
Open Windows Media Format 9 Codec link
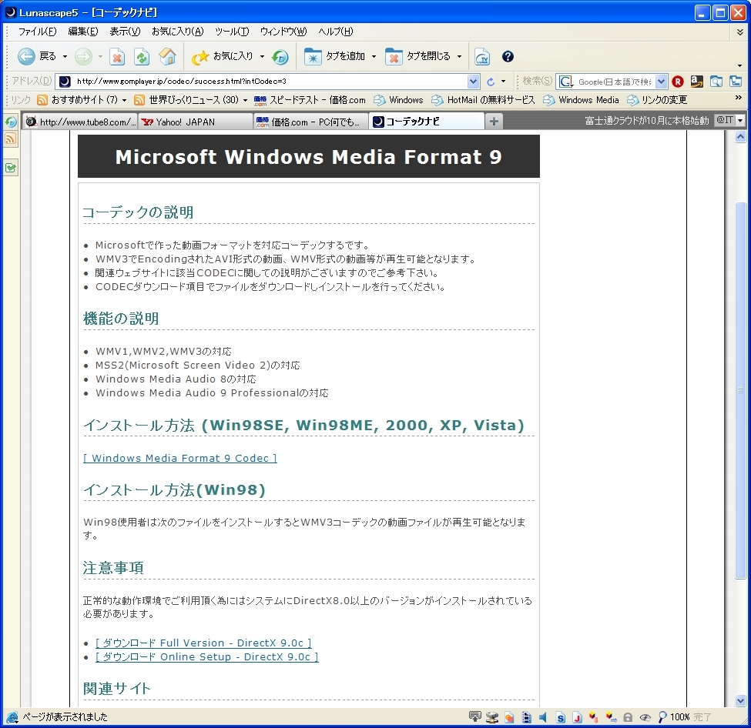(180, 458)
